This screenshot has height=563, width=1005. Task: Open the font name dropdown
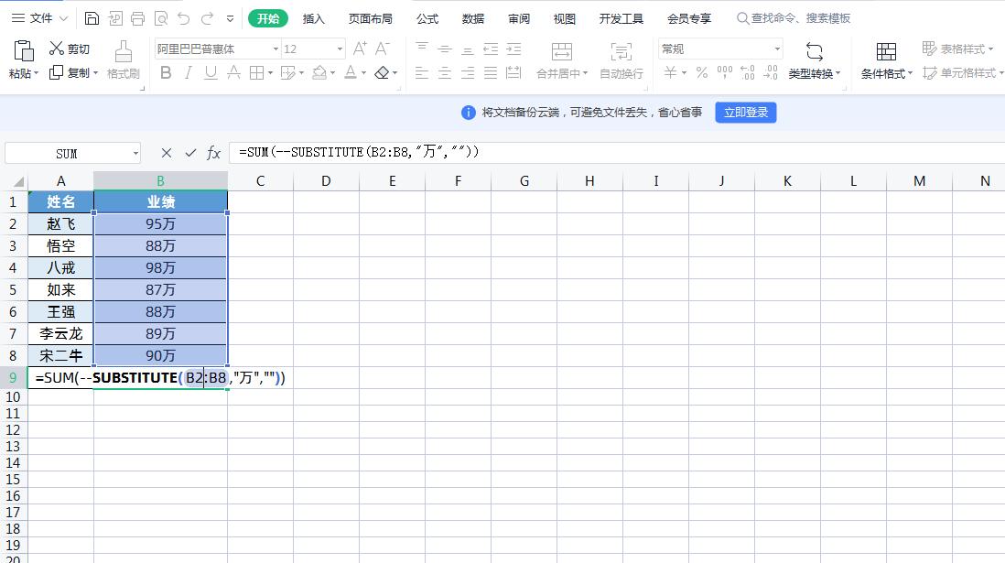[x=276, y=49]
